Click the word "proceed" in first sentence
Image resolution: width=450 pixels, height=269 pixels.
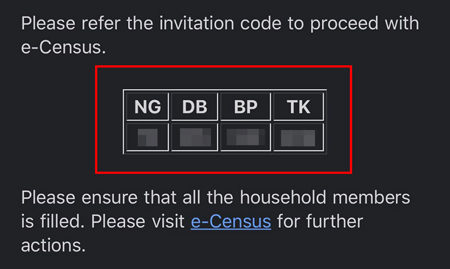click(344, 24)
